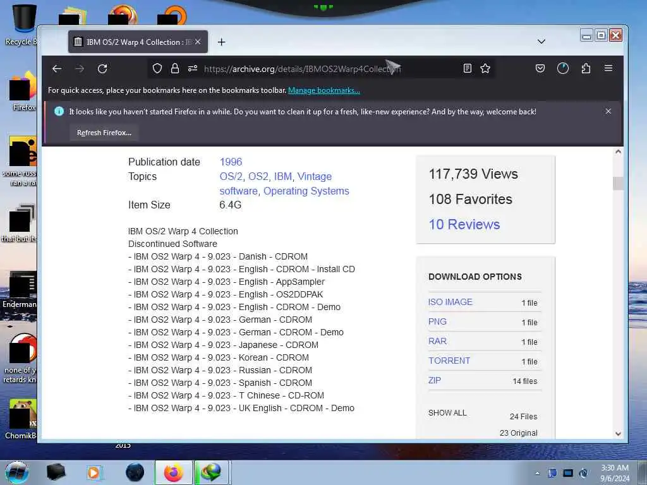Close the IBM OS/2 Warp 4 Collection tab
Screen dimensions: 647x485
coord(198,42)
